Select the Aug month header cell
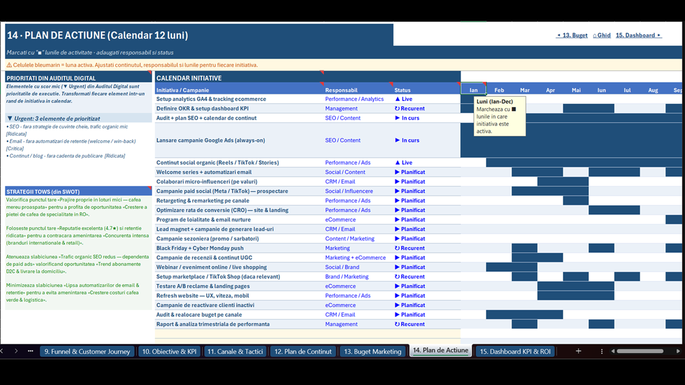The height and width of the screenshot is (385, 685). click(x=653, y=90)
